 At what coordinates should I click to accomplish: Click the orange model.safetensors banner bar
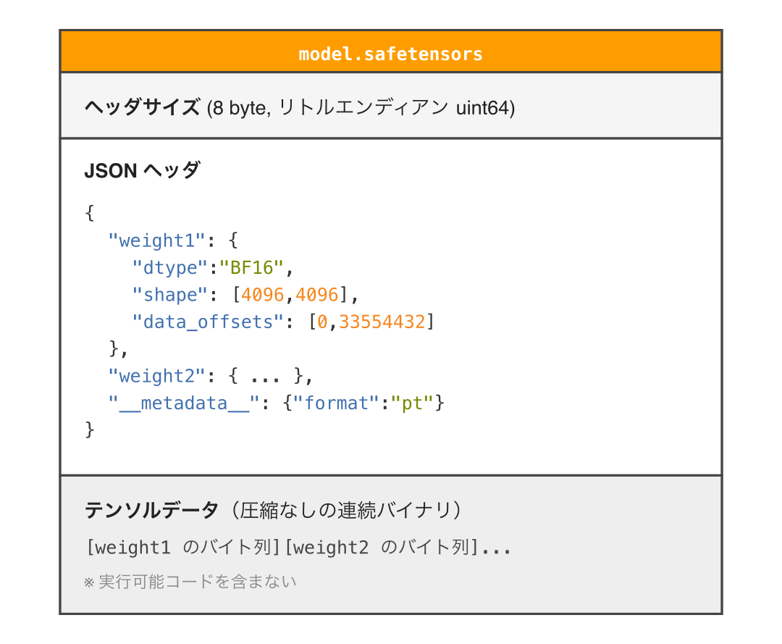coord(391,52)
